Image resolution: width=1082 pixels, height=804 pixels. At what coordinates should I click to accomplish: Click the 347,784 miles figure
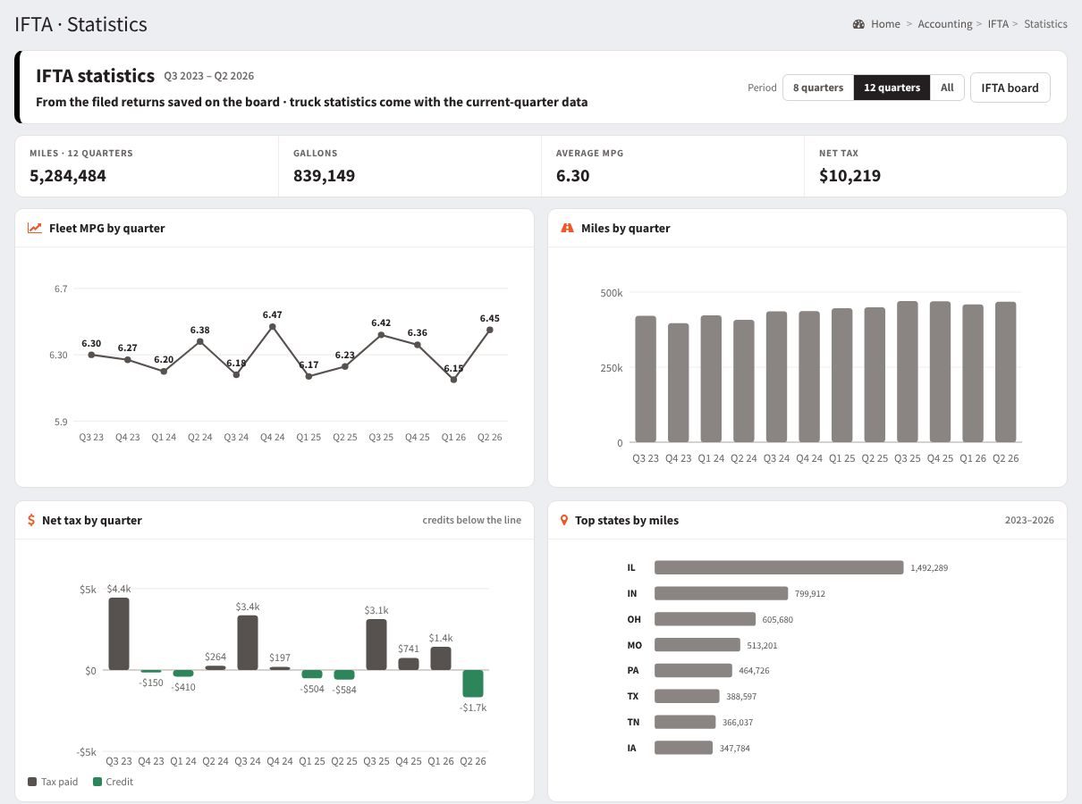point(734,749)
